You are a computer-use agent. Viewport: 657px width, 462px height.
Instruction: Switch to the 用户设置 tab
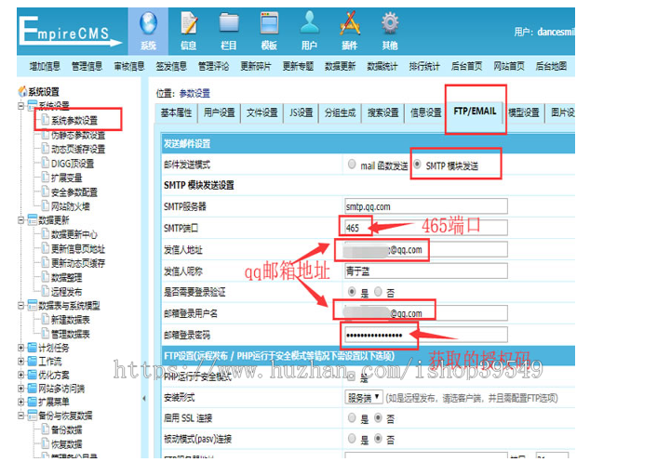pyautogui.click(x=219, y=113)
